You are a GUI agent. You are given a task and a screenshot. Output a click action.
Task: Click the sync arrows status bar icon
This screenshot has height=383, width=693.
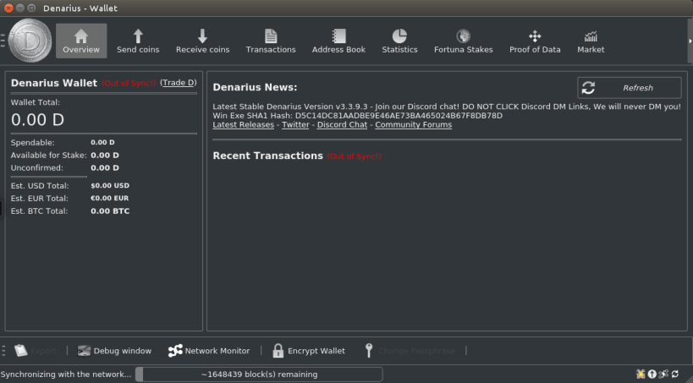click(x=675, y=375)
